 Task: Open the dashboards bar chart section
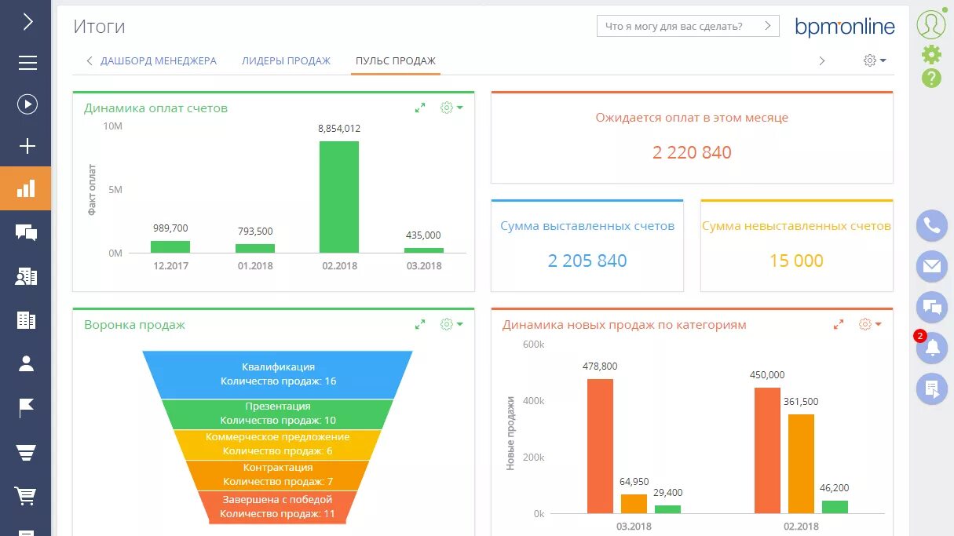point(26,188)
